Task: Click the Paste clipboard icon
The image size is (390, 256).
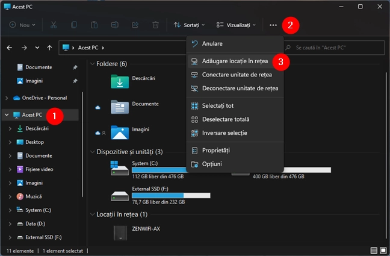Action: pos(94,25)
